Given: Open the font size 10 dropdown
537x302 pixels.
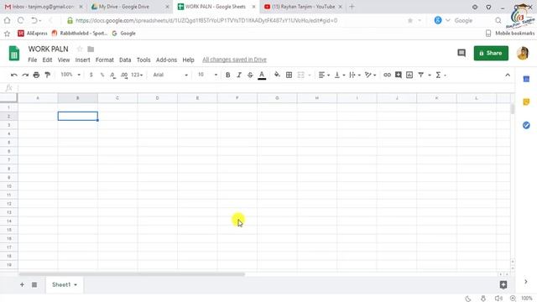Looking at the screenshot, I should (207, 75).
